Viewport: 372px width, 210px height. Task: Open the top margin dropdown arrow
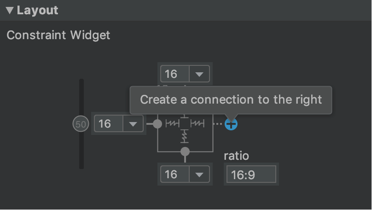coord(199,74)
